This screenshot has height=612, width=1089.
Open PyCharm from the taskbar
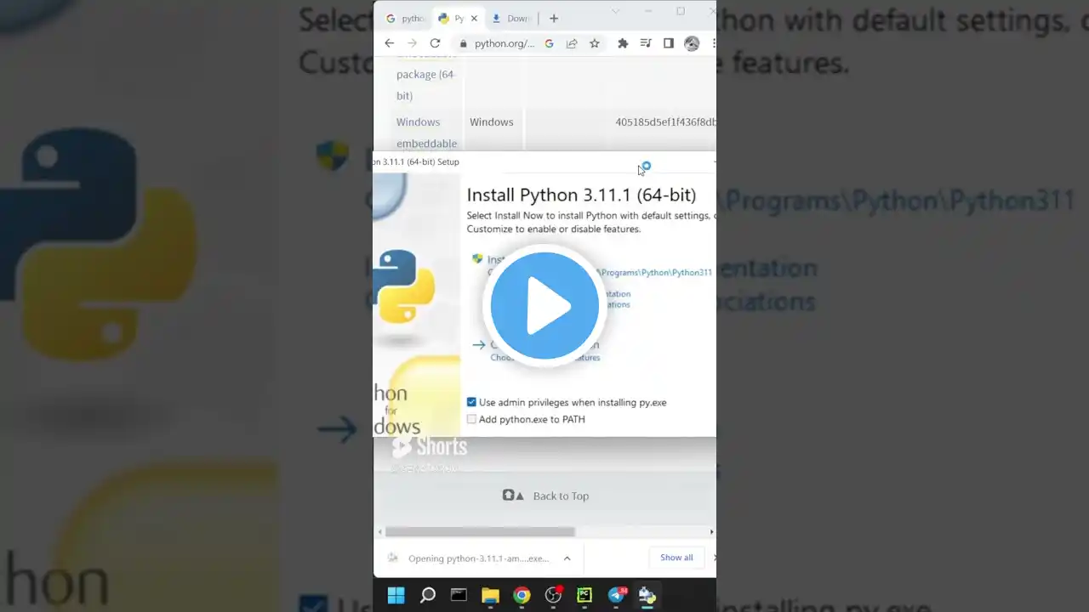point(584,595)
